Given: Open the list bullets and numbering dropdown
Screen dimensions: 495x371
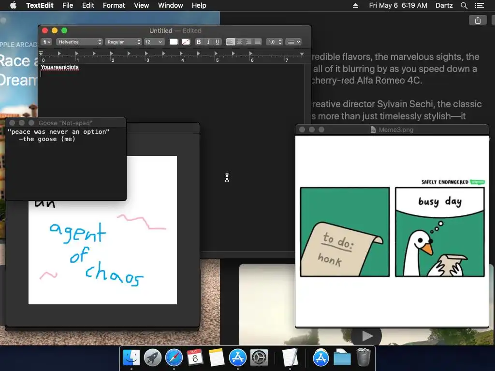Looking at the screenshot, I should (293, 42).
